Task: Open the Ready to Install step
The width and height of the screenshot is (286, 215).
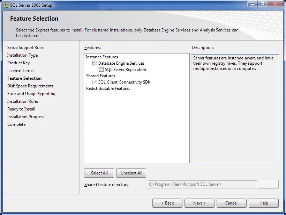Action: (21, 109)
